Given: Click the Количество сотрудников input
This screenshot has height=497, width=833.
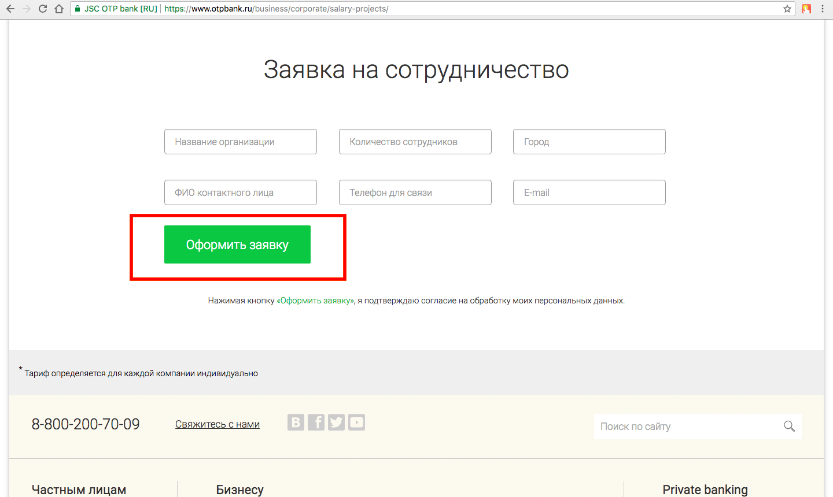Looking at the screenshot, I should (415, 142).
